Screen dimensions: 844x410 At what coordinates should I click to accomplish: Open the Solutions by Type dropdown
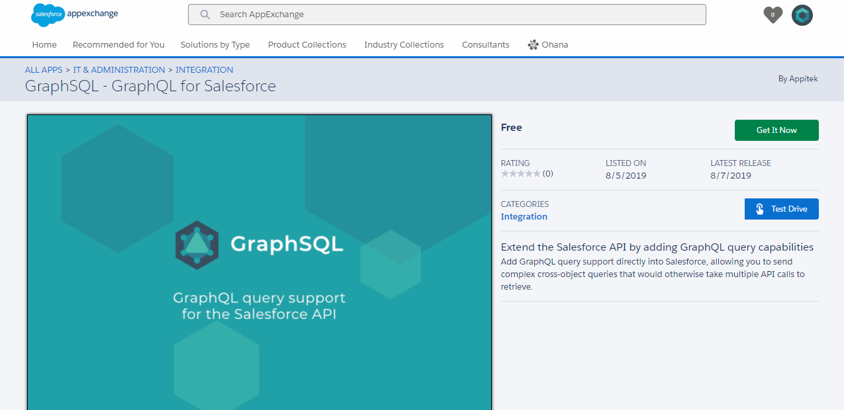(x=215, y=44)
